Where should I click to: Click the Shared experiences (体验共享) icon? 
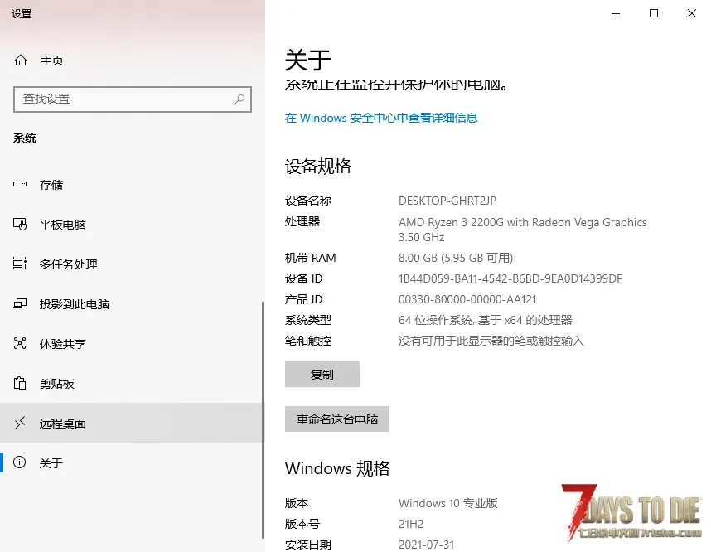[21, 344]
